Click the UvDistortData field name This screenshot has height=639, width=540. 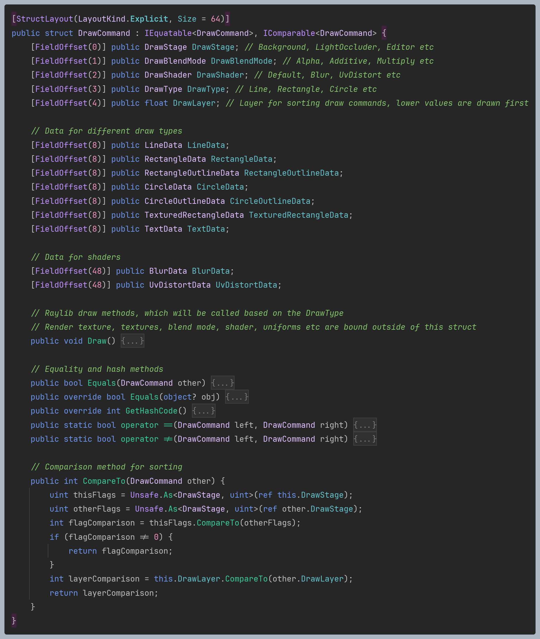click(x=246, y=285)
